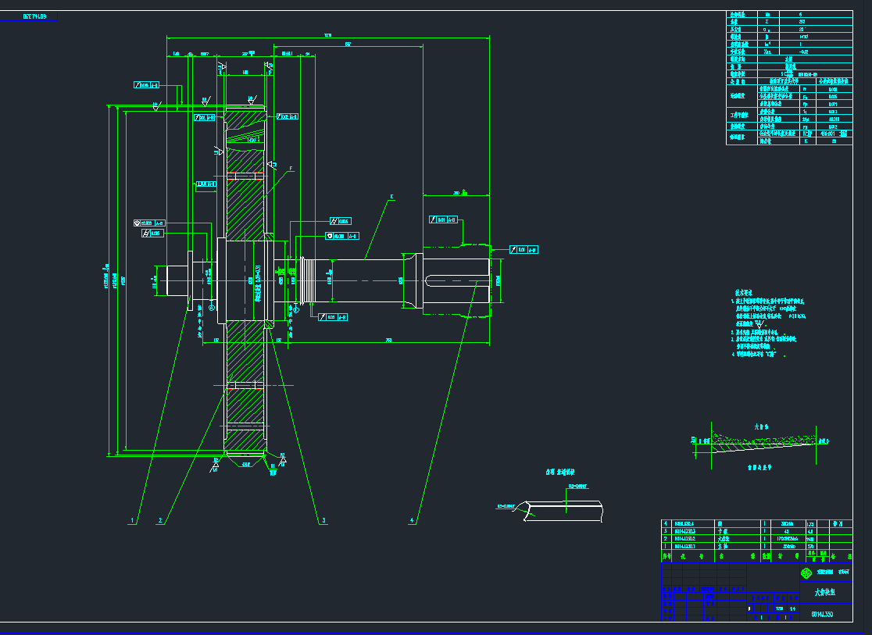Click the drawing number in the title block's bottom-right cell
The width and height of the screenshot is (872, 635).
pos(822,614)
